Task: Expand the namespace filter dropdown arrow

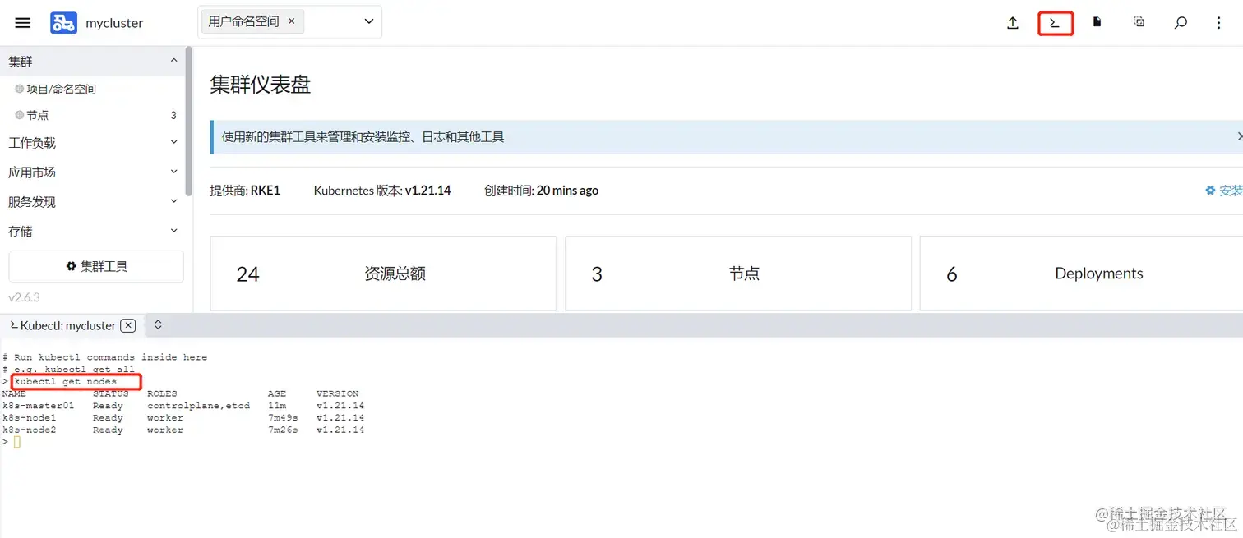Action: coord(369,22)
